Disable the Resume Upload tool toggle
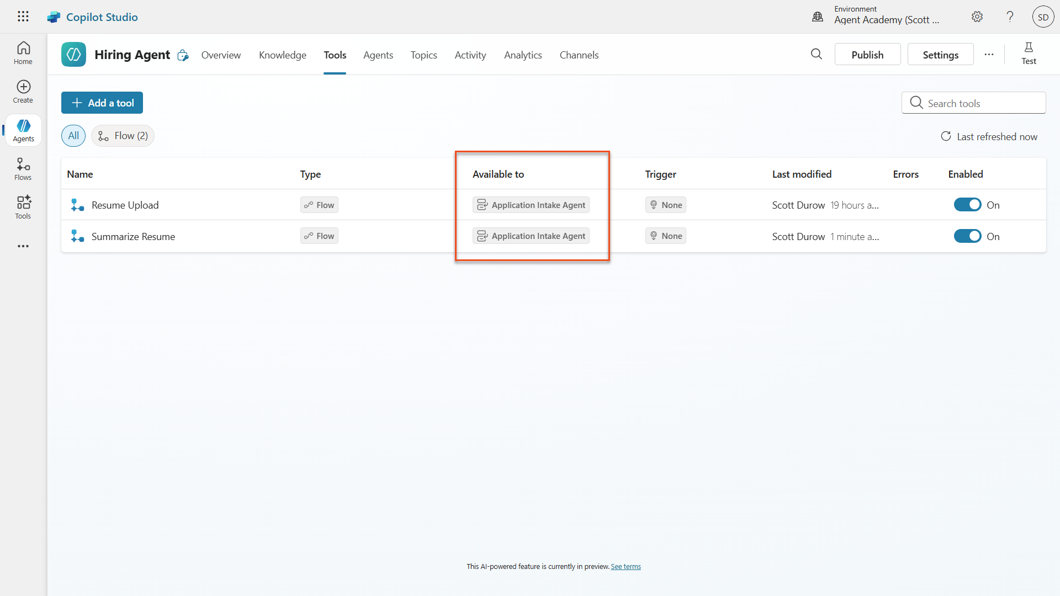1060x596 pixels. (967, 205)
